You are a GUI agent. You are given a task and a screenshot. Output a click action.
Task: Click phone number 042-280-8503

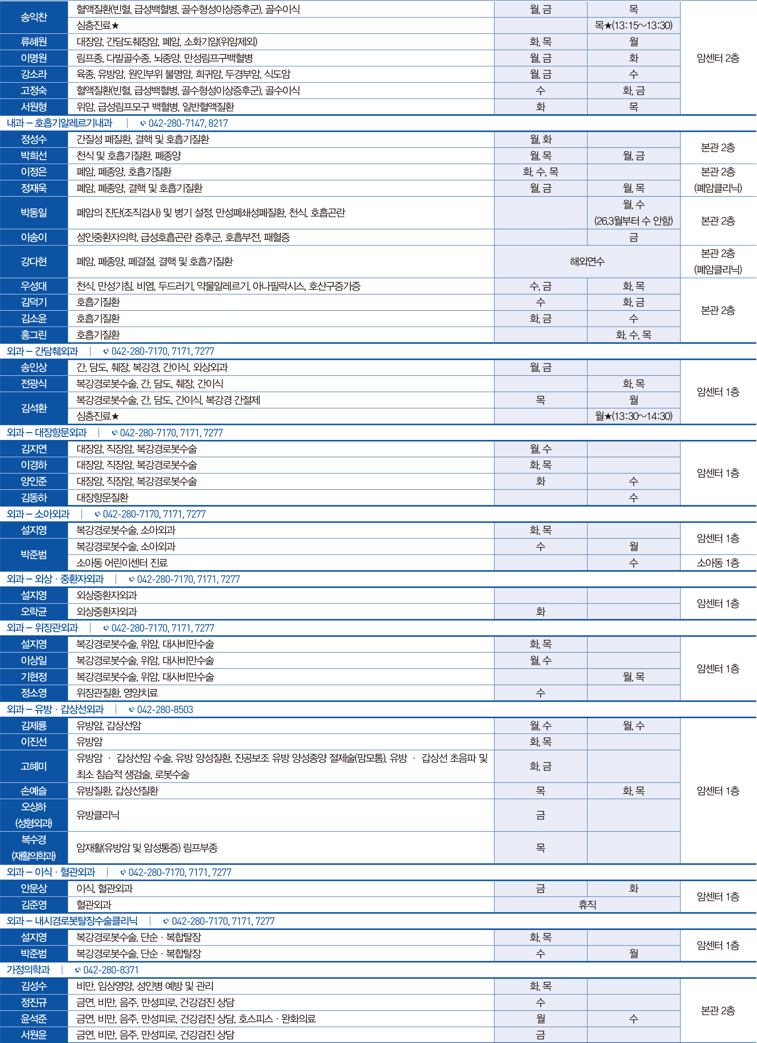(165, 710)
